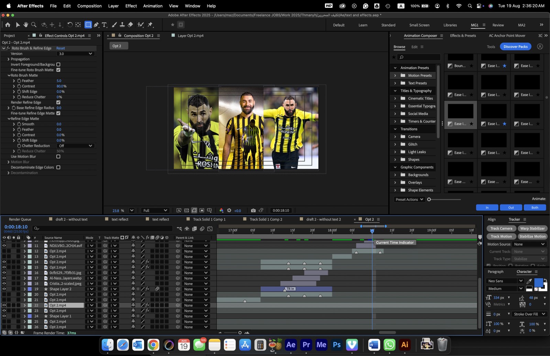This screenshot has height=356, width=550.
Task: Click the Track Camera button
Action: coord(501,229)
